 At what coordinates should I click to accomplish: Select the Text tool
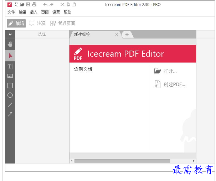coord(10,66)
